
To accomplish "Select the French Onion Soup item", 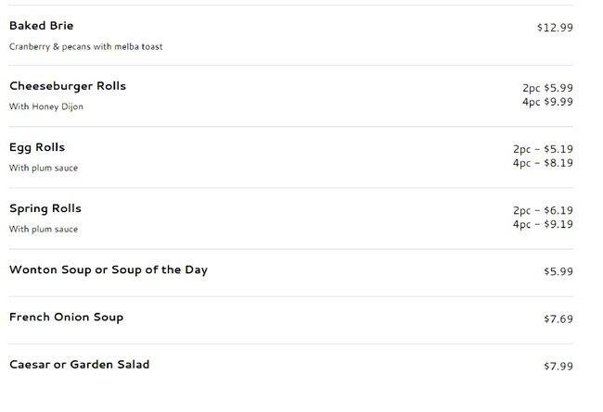I will [x=66, y=318].
